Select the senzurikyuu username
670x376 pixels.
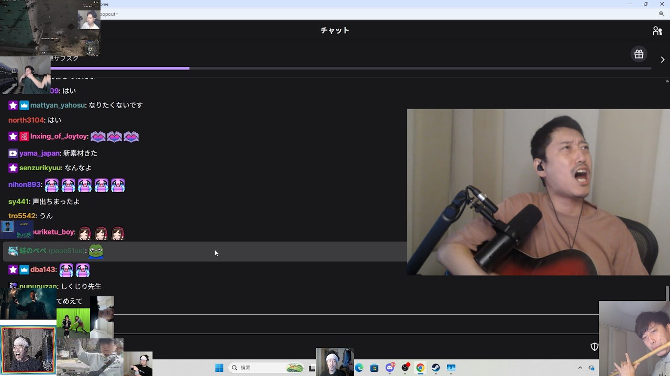(40, 168)
